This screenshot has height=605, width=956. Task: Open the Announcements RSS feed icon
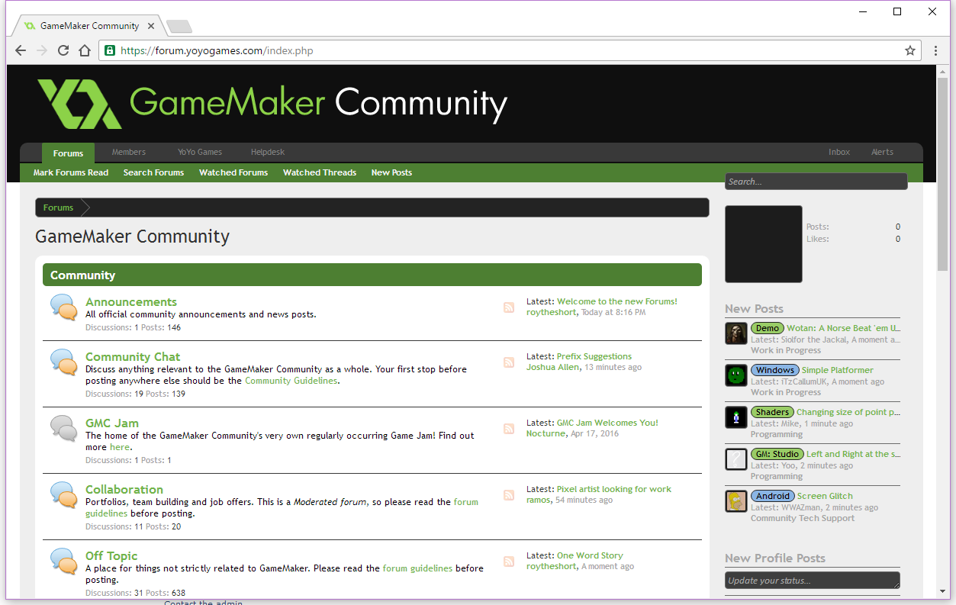pyautogui.click(x=509, y=307)
